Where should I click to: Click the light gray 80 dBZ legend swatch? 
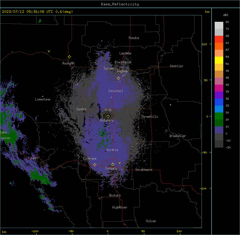[219, 25]
